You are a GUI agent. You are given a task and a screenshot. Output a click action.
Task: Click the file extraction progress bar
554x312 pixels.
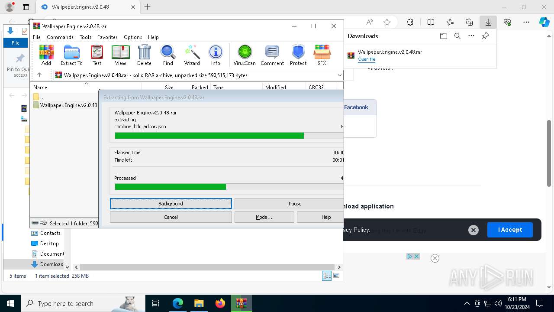pyautogui.click(x=229, y=136)
